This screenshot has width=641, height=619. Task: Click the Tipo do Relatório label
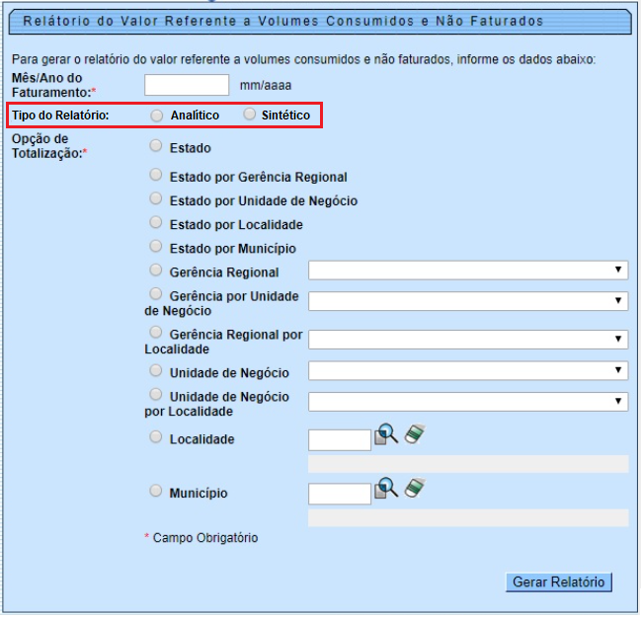(60, 116)
